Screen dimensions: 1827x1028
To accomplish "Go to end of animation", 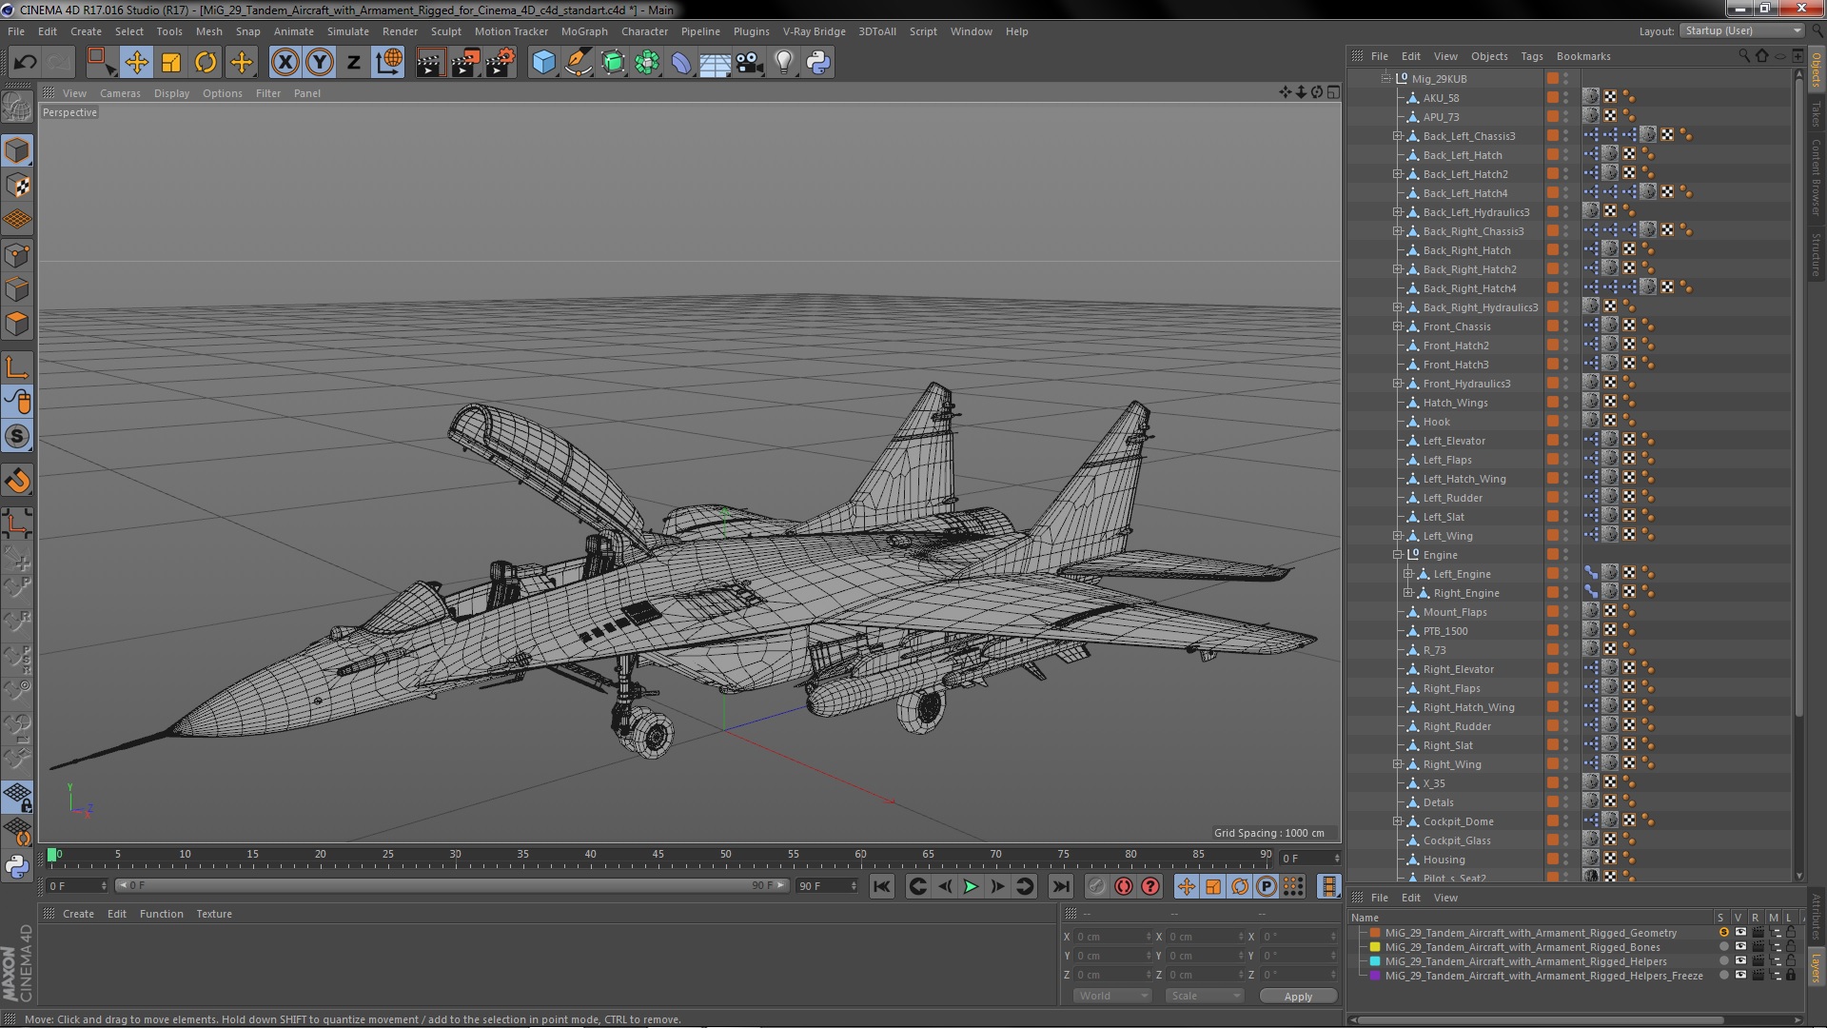I will click(x=1060, y=886).
